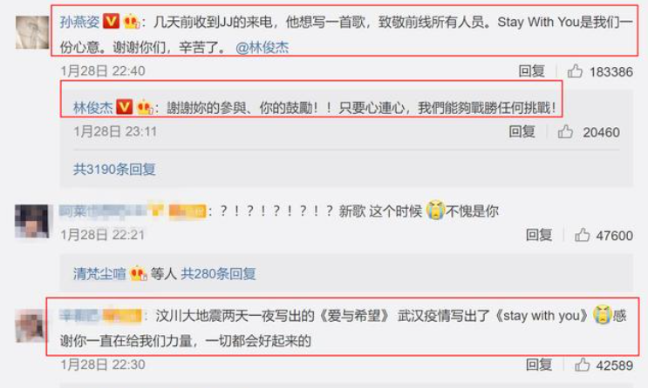
Task: Reply to the comment posted 22:21
Action: point(539,235)
